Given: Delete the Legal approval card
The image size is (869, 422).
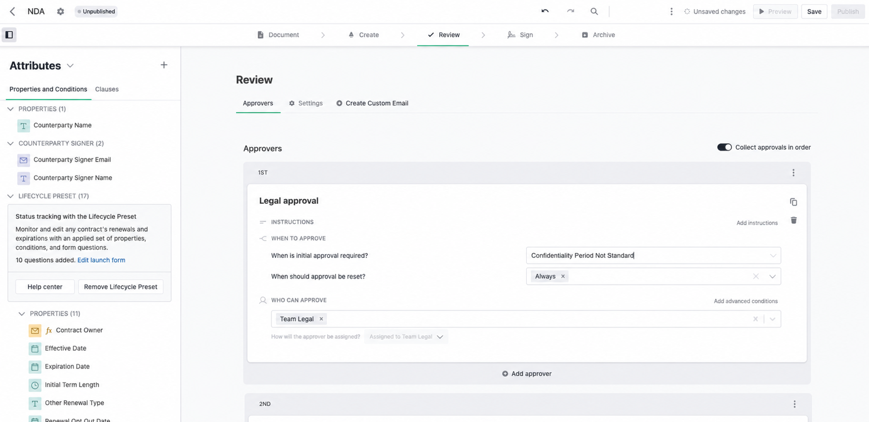Looking at the screenshot, I should pos(794,220).
